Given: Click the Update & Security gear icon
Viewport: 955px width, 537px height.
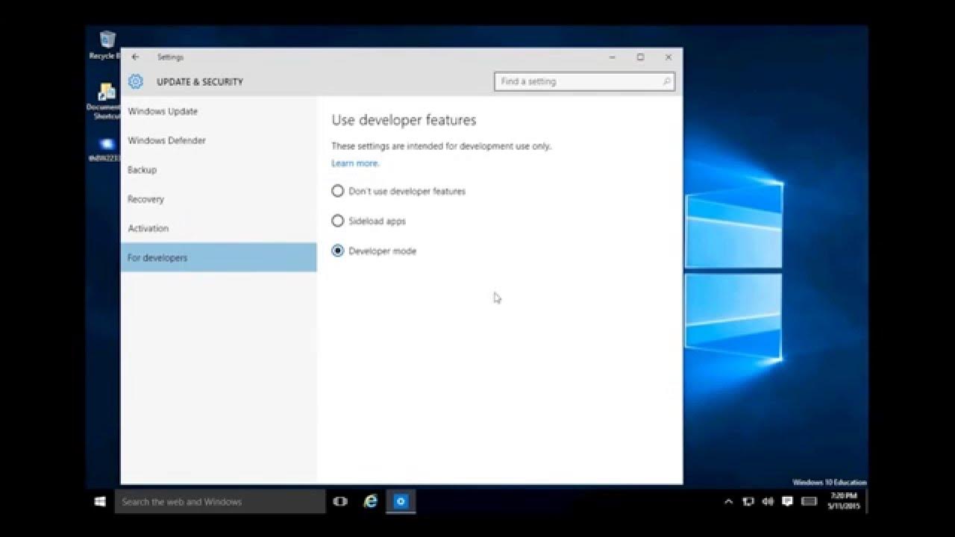Looking at the screenshot, I should click(x=135, y=82).
